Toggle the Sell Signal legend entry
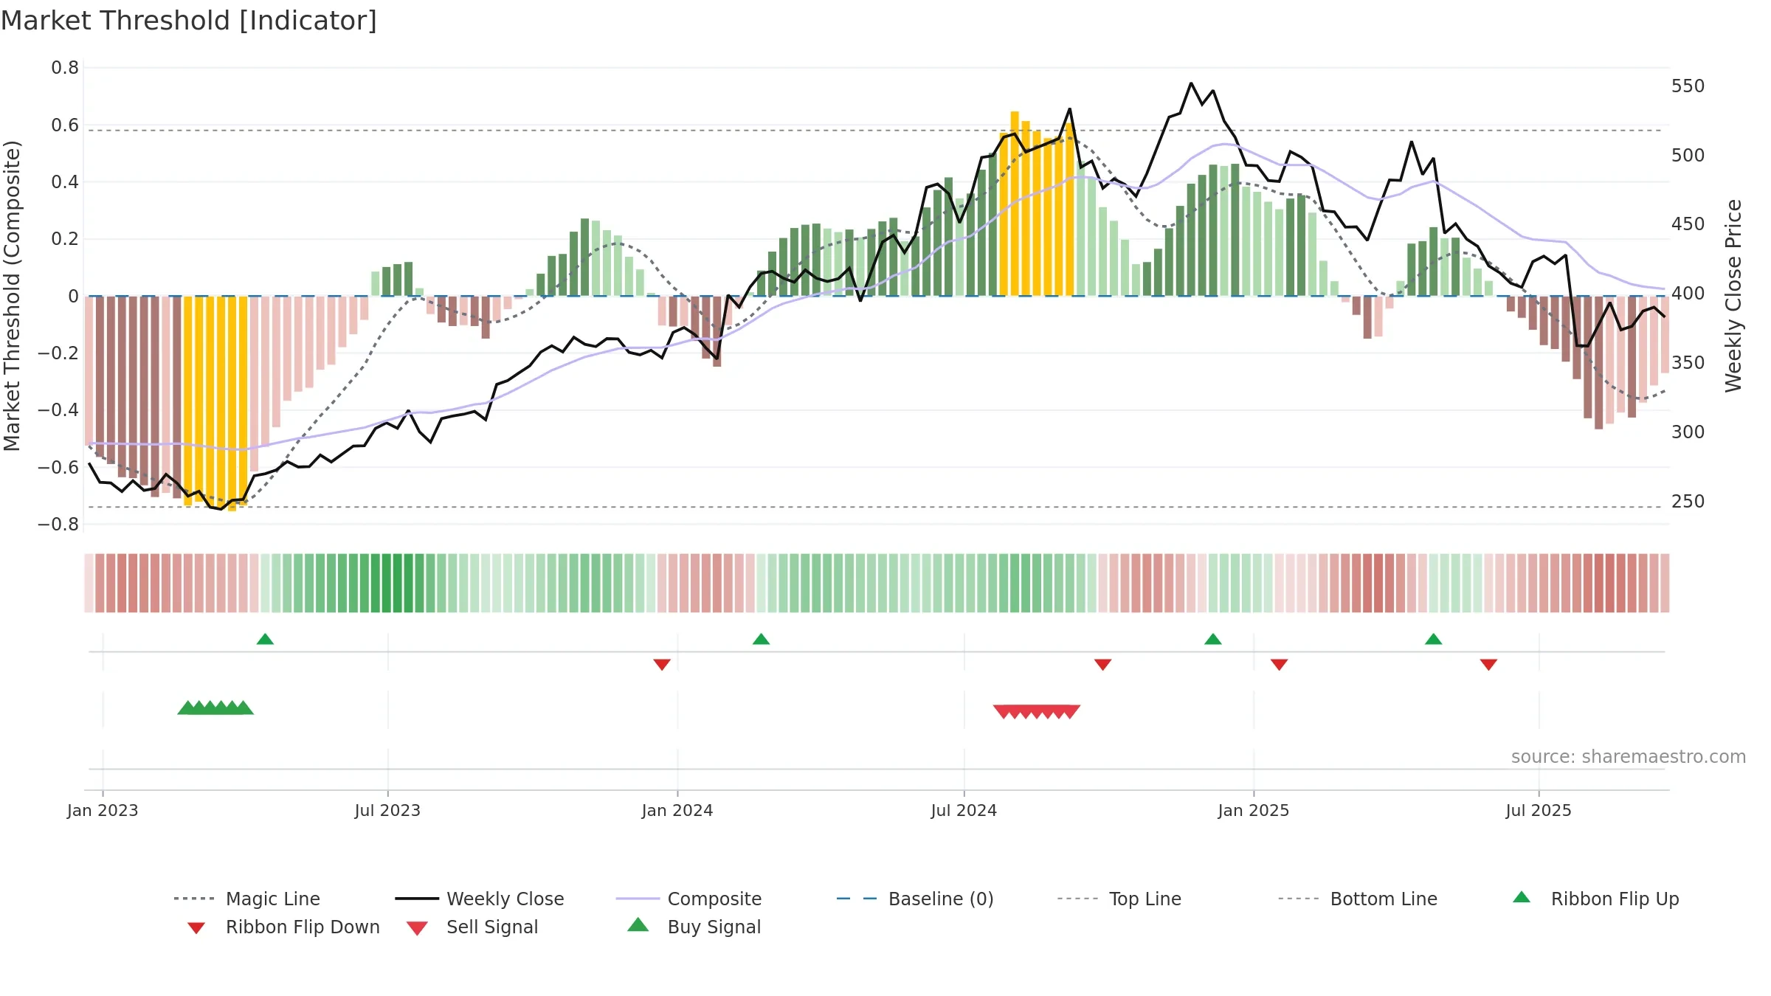1771x996 pixels. (x=472, y=927)
